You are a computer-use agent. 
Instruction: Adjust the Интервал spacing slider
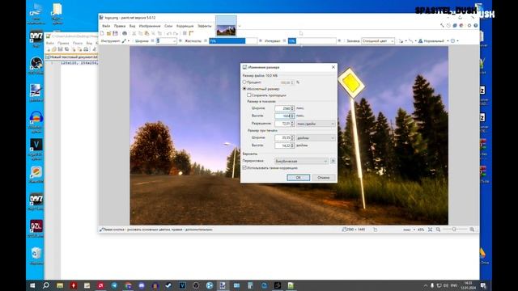312,41
